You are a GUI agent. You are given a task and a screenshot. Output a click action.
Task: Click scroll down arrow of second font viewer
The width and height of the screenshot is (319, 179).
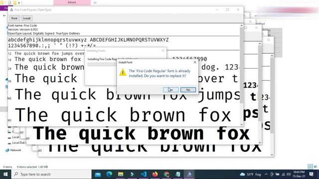(260, 143)
